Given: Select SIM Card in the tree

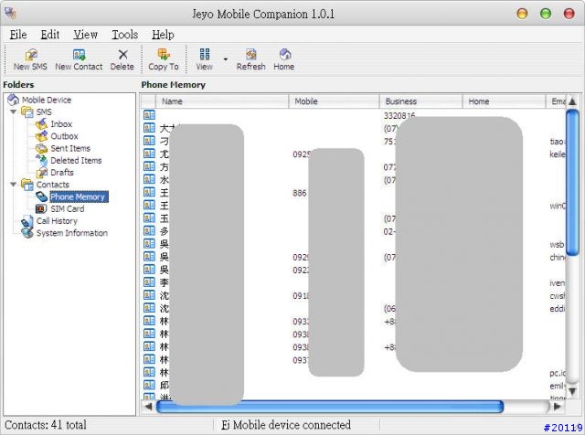Looking at the screenshot, I should click(67, 209).
